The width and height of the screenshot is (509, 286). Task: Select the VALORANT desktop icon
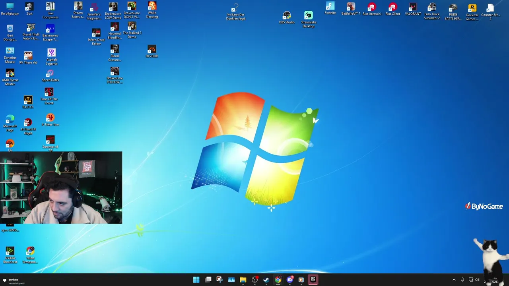click(413, 9)
